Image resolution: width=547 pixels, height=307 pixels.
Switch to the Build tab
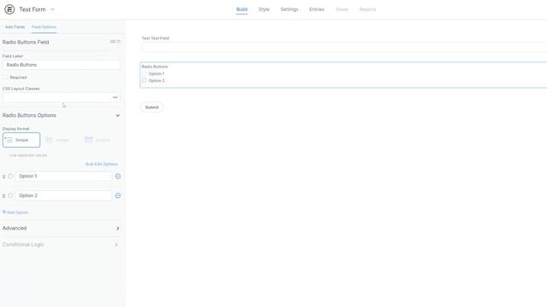[242, 9]
